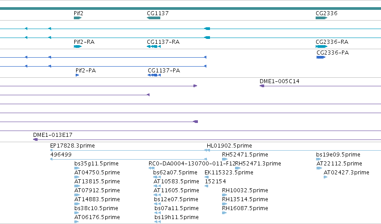Click the bs62a07.5prime arrow glyph
Screen dimensions: 381x224
[157, 177]
